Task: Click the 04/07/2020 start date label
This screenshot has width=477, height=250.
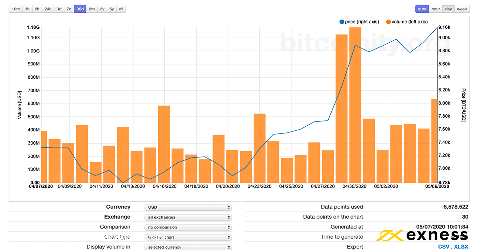Action: [x=41, y=187]
